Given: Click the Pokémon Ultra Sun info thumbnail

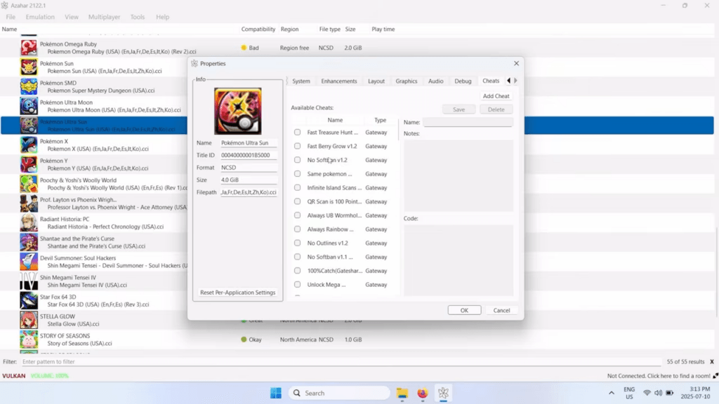Looking at the screenshot, I should [x=237, y=112].
